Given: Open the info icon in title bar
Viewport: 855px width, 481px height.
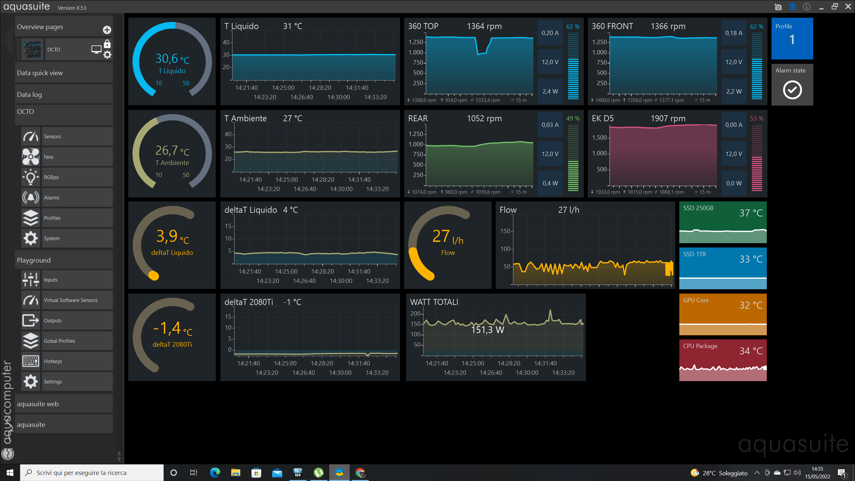Looking at the screenshot, I should click(807, 7).
